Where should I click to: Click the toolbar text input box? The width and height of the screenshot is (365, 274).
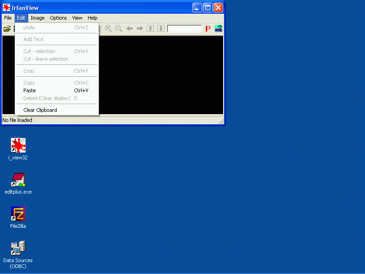(184, 29)
